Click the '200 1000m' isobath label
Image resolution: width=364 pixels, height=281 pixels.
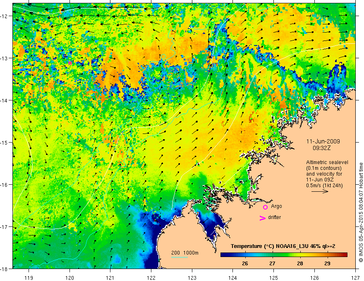coord(185,253)
